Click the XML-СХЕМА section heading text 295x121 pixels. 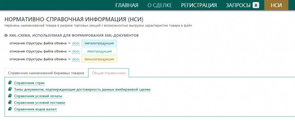click(x=74, y=35)
